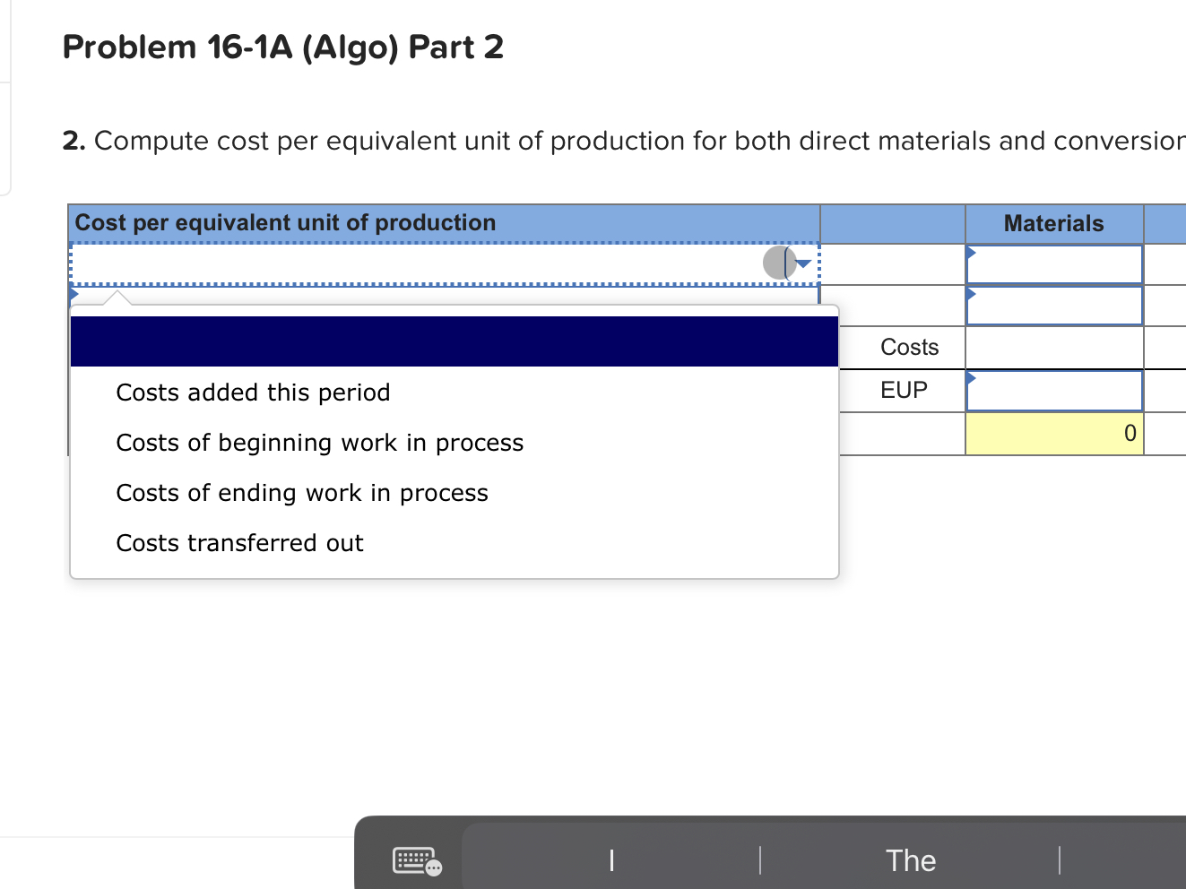The image size is (1186, 889).
Task: Tap the 'The' word suggestion
Action: (911, 860)
